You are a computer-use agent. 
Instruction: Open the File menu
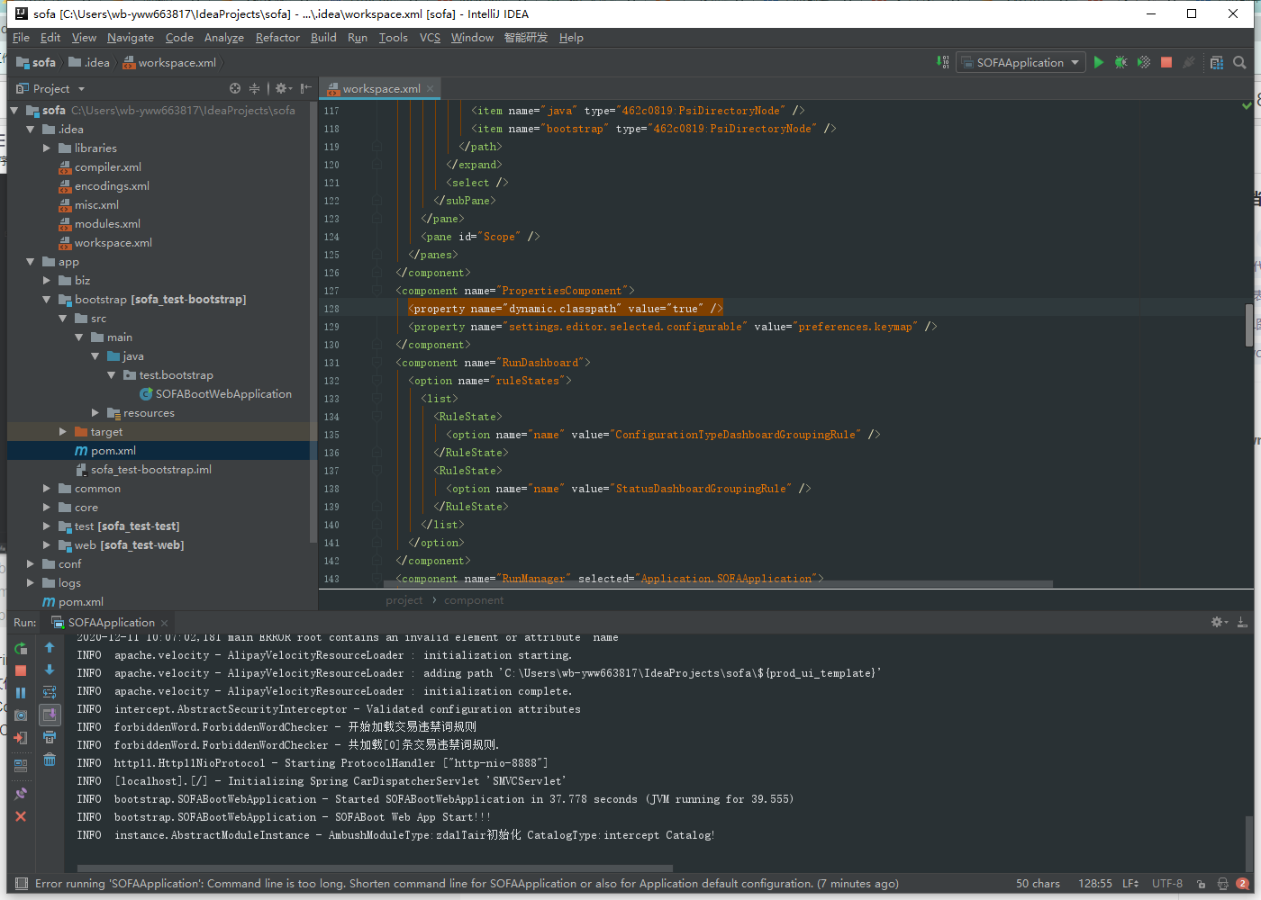[x=21, y=37]
